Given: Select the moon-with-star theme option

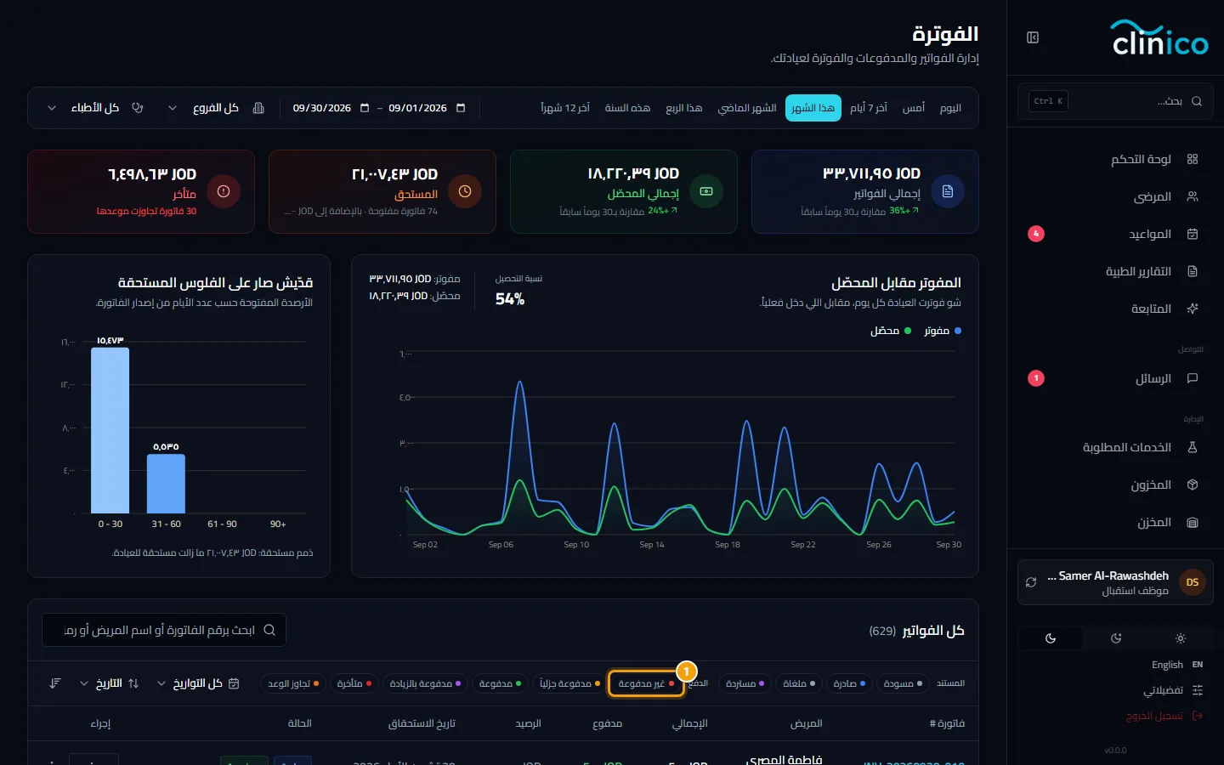Looking at the screenshot, I should point(1116,638).
